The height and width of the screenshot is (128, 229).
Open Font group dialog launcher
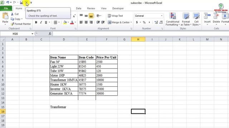tap(75, 29)
